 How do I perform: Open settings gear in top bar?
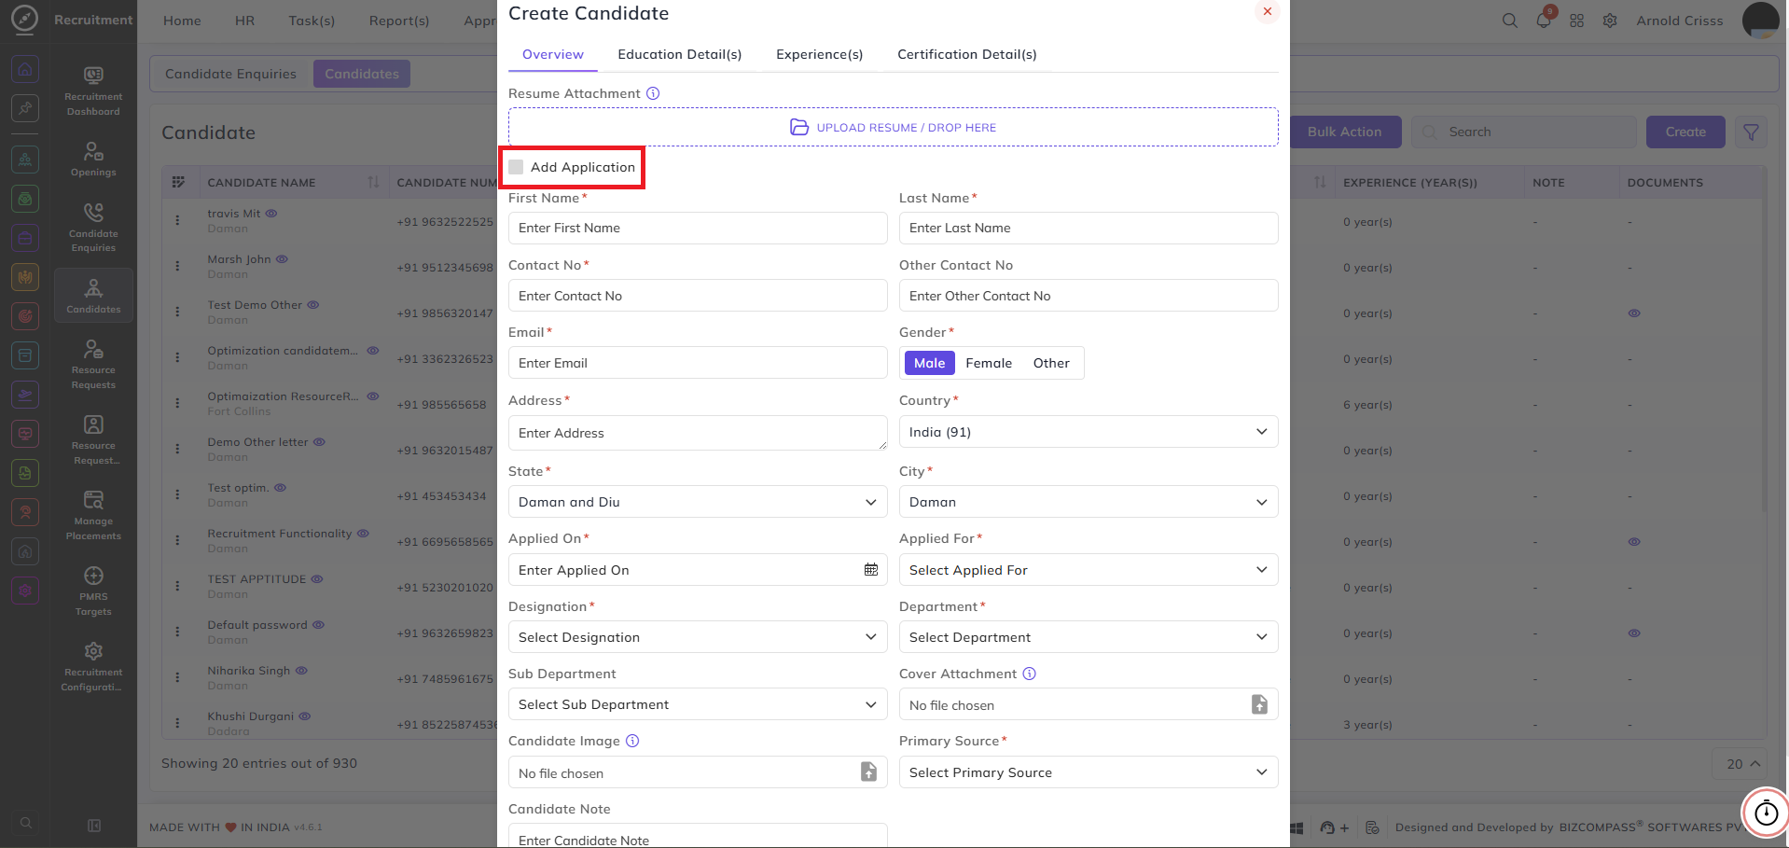point(1610,21)
